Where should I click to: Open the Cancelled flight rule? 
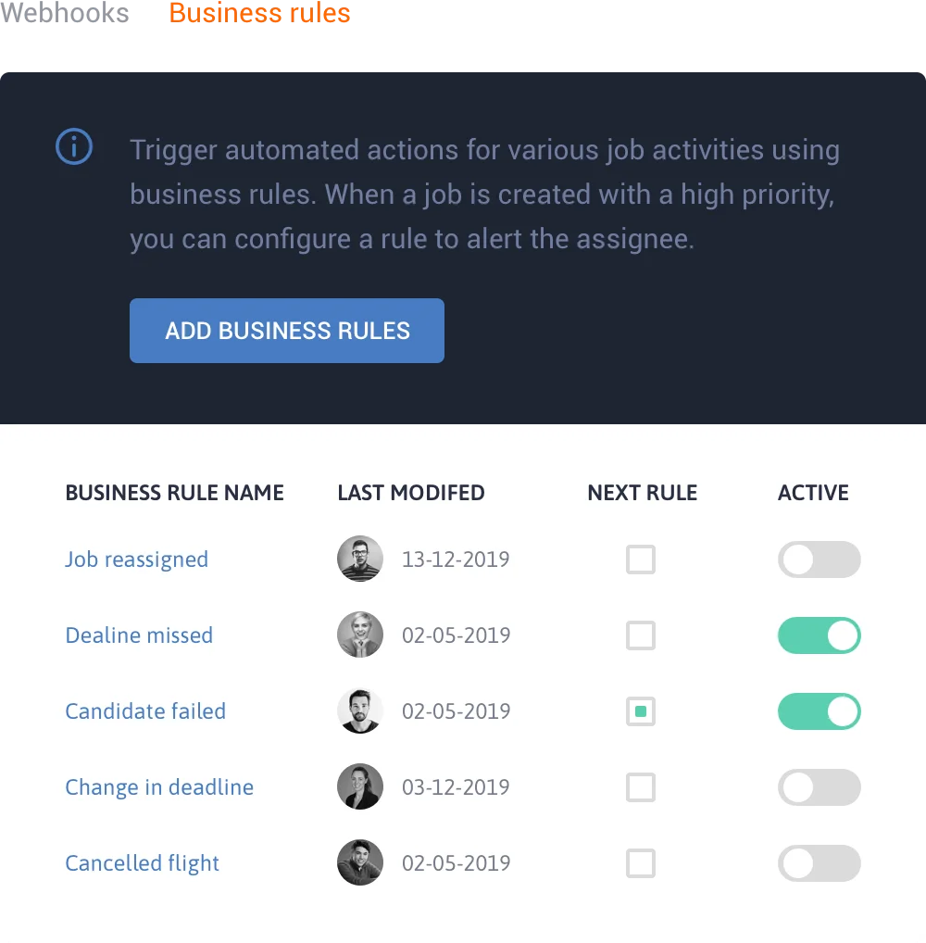point(142,863)
